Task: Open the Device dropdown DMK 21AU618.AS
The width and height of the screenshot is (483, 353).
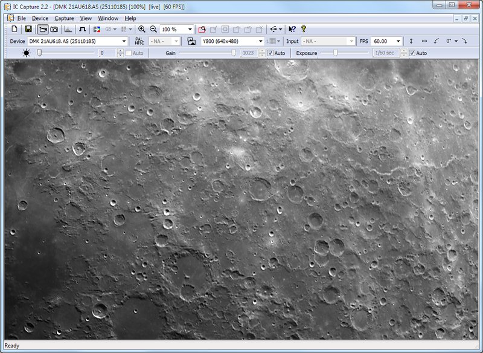Action: click(x=78, y=41)
